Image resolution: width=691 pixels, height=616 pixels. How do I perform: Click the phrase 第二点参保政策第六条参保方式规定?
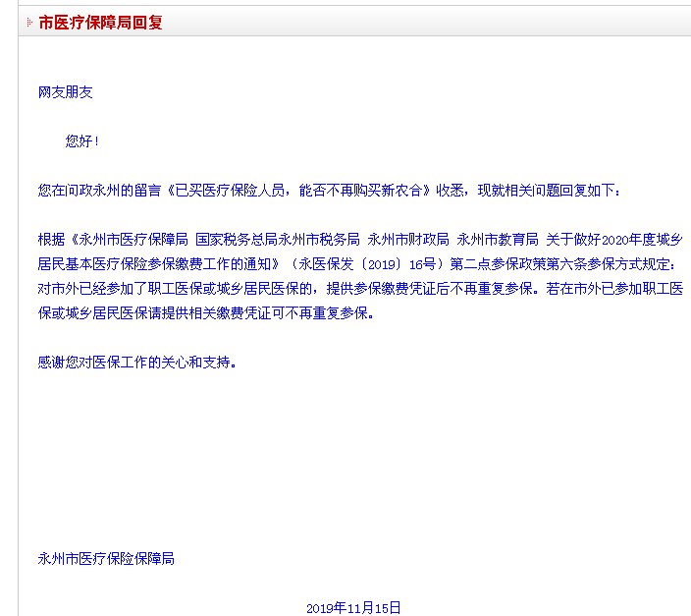(x=559, y=264)
